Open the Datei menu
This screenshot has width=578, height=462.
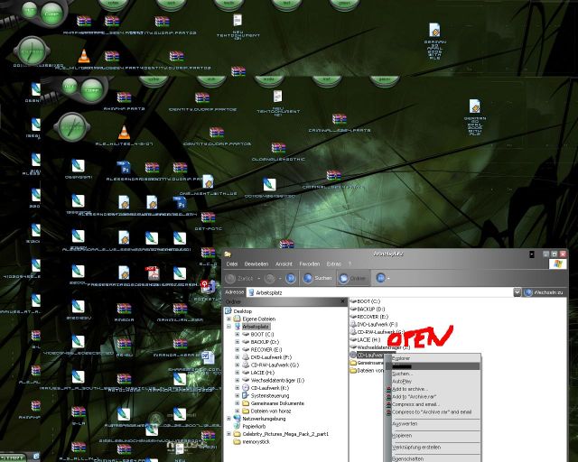tap(231, 263)
